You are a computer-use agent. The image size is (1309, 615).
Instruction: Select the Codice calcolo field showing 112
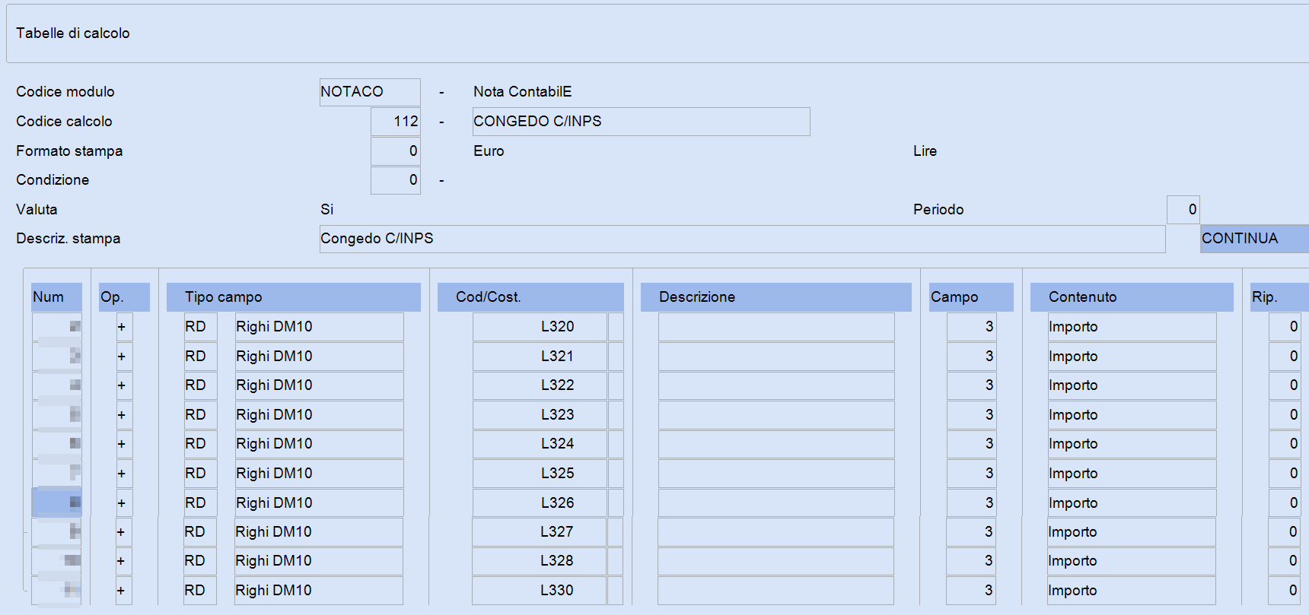pos(396,122)
